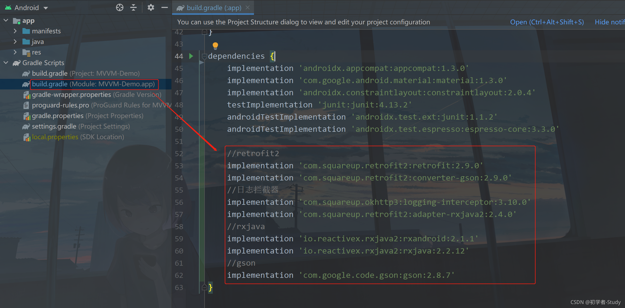Image resolution: width=625 pixels, height=308 pixels.
Task: Hide the project panel with the minus icon
Action: click(164, 7)
